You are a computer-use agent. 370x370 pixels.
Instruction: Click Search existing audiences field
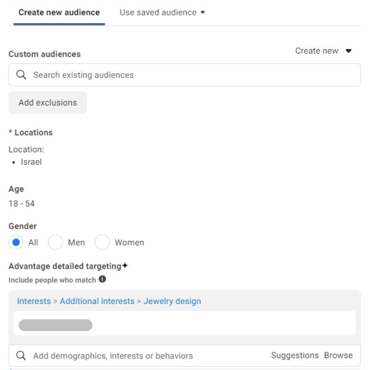[x=185, y=75]
